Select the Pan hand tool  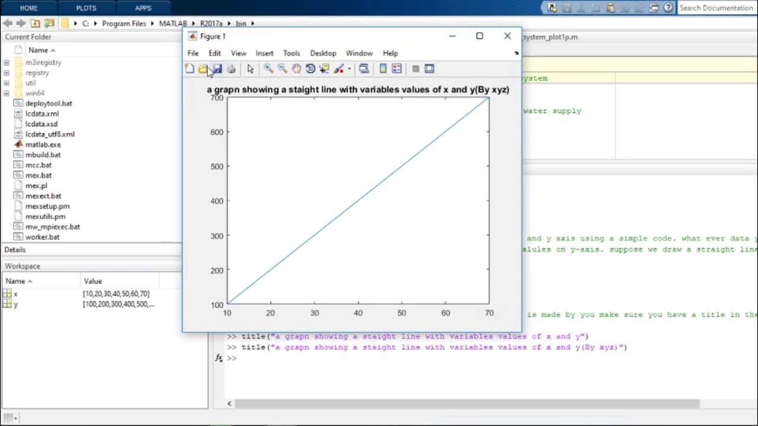tap(297, 69)
